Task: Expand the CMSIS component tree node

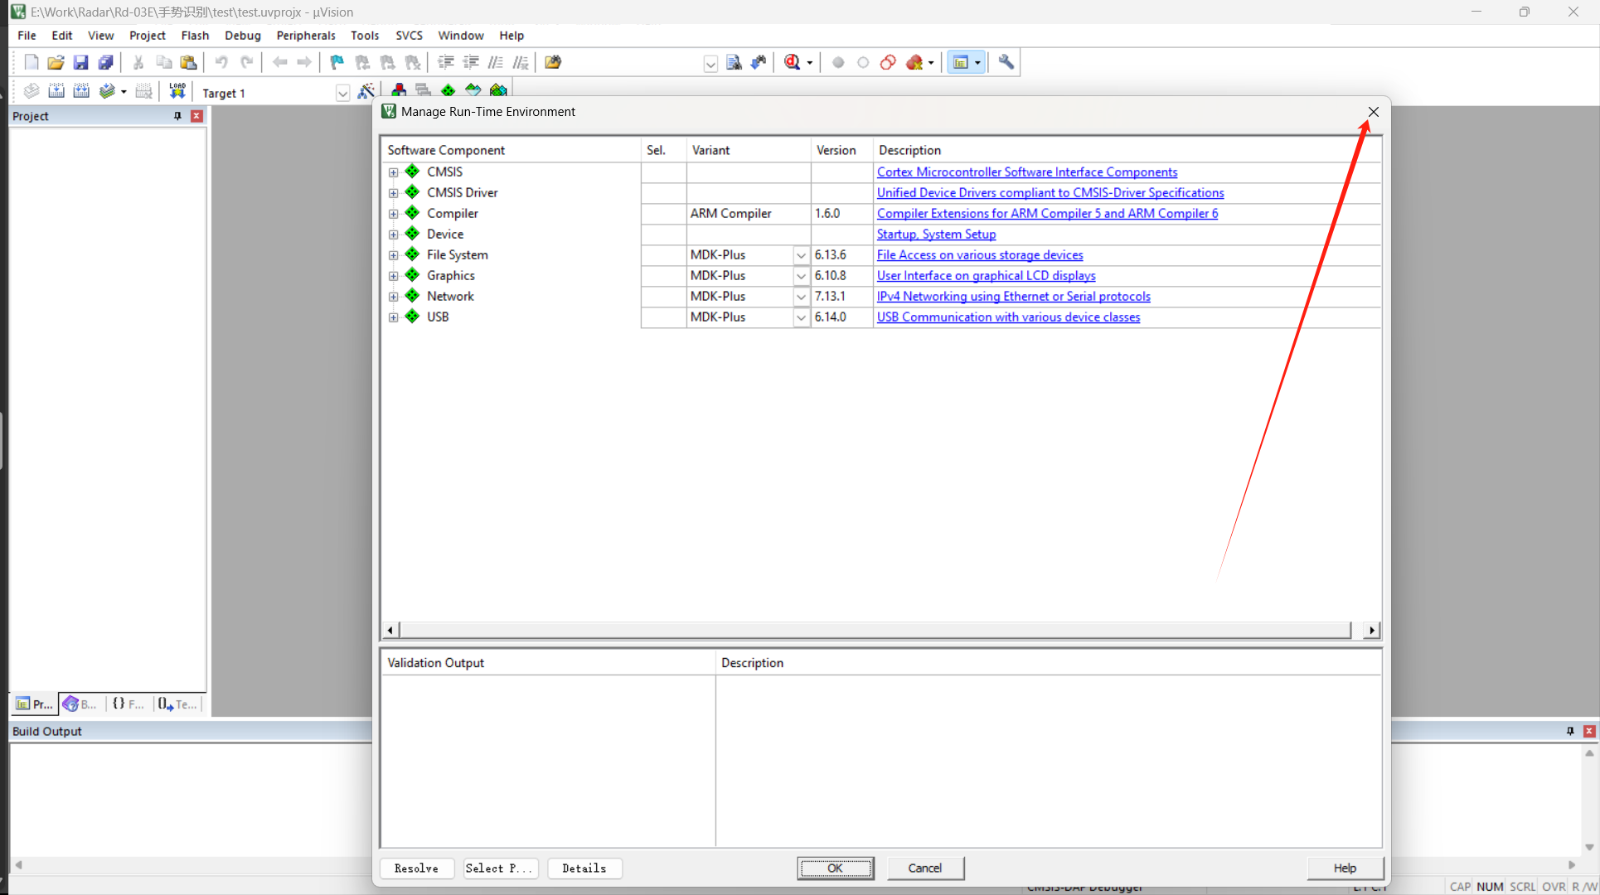Action: (x=394, y=172)
